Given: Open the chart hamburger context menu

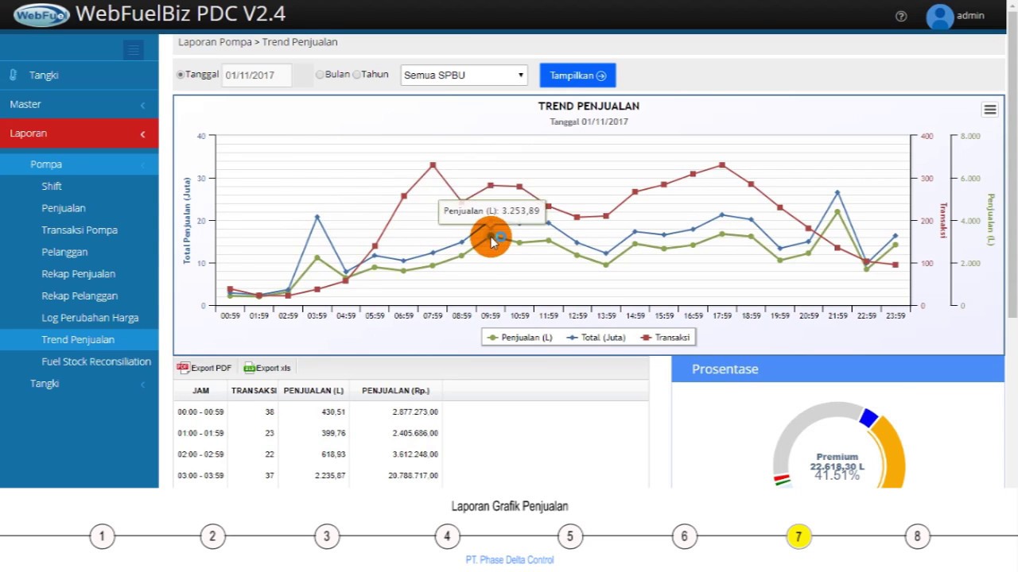Looking at the screenshot, I should tap(989, 110).
